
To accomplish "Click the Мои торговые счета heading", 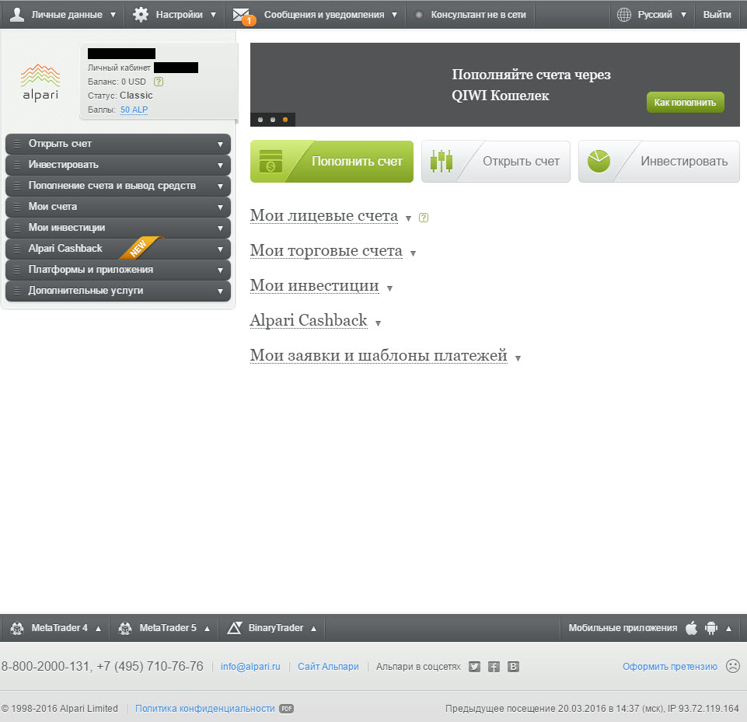I will pyautogui.click(x=326, y=250).
